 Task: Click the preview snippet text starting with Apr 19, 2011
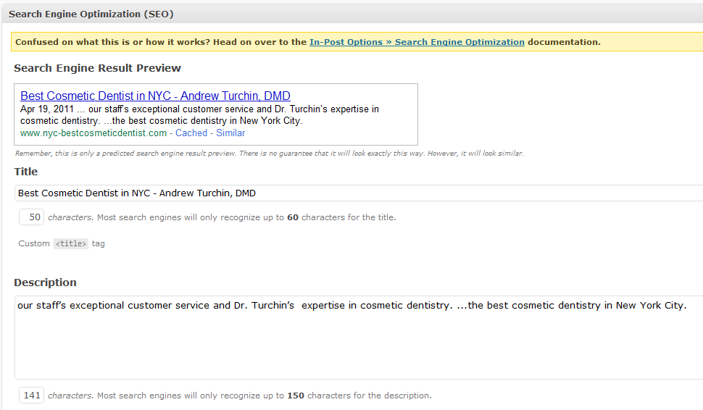tap(199, 114)
